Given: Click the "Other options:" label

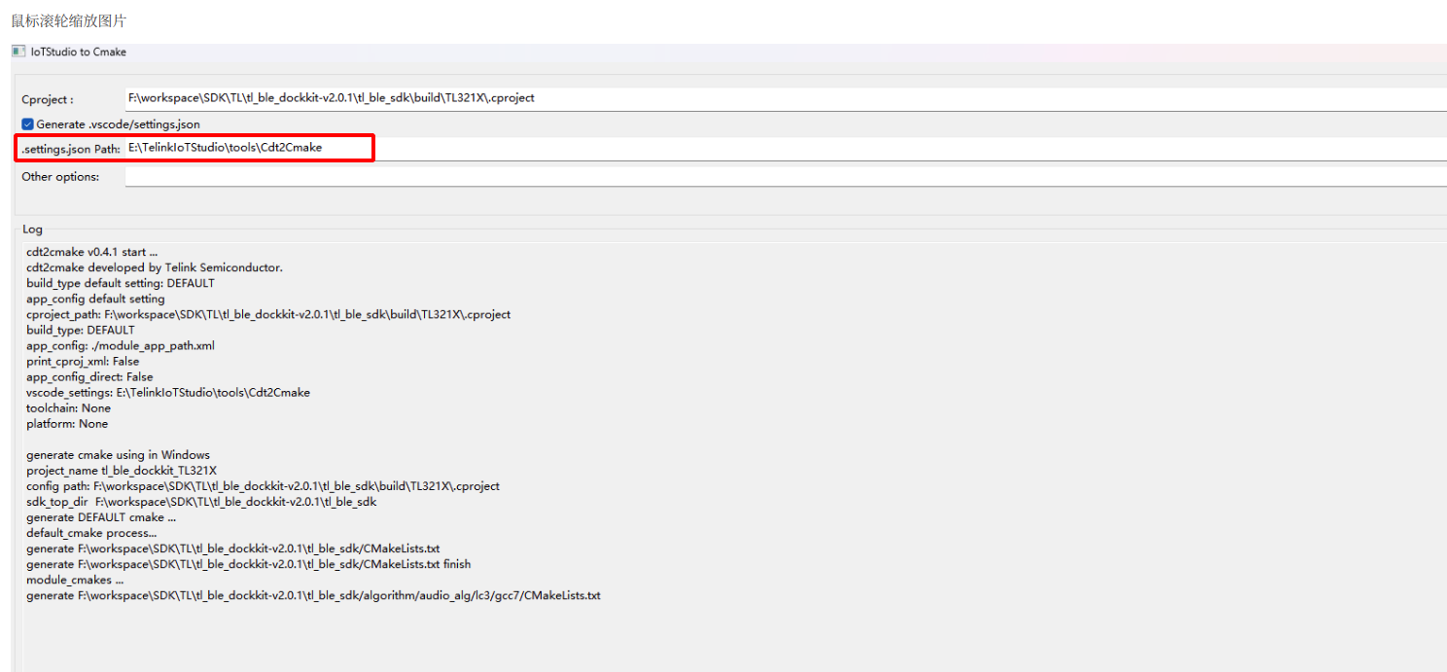Looking at the screenshot, I should (x=60, y=177).
